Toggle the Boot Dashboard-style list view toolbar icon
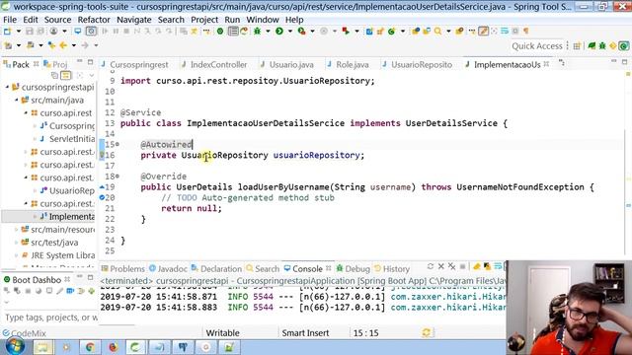632x355 pixels. [x=233, y=31]
